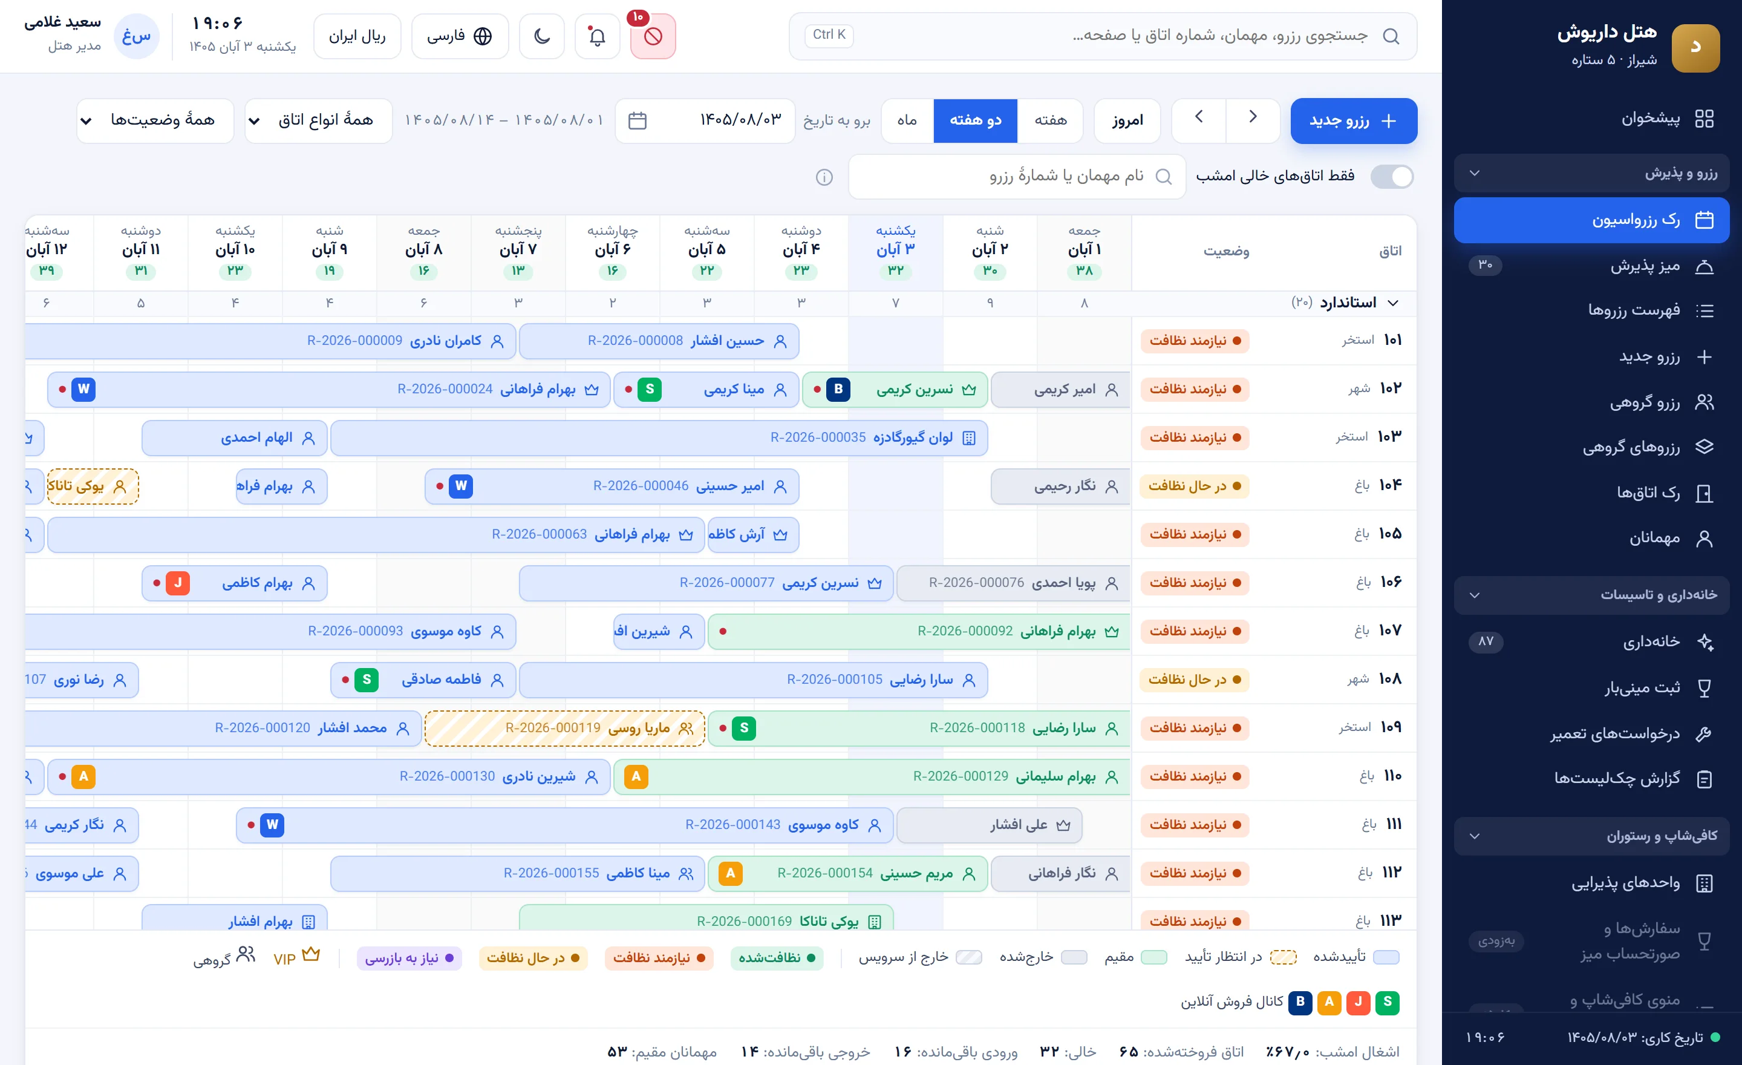This screenshot has height=1065, width=1742.
Task: Open ماریا روسی pending reservation R-2026-000119
Action: tap(565, 729)
